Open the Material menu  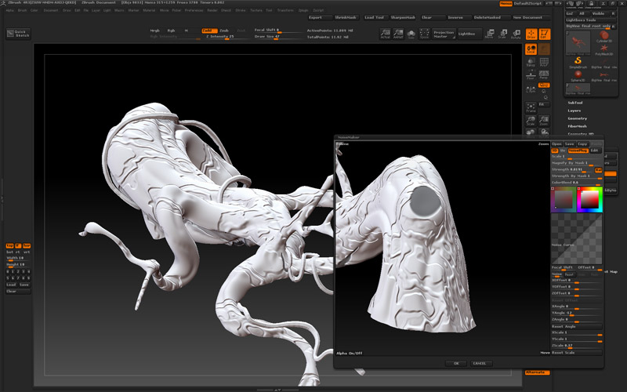[x=149, y=10]
